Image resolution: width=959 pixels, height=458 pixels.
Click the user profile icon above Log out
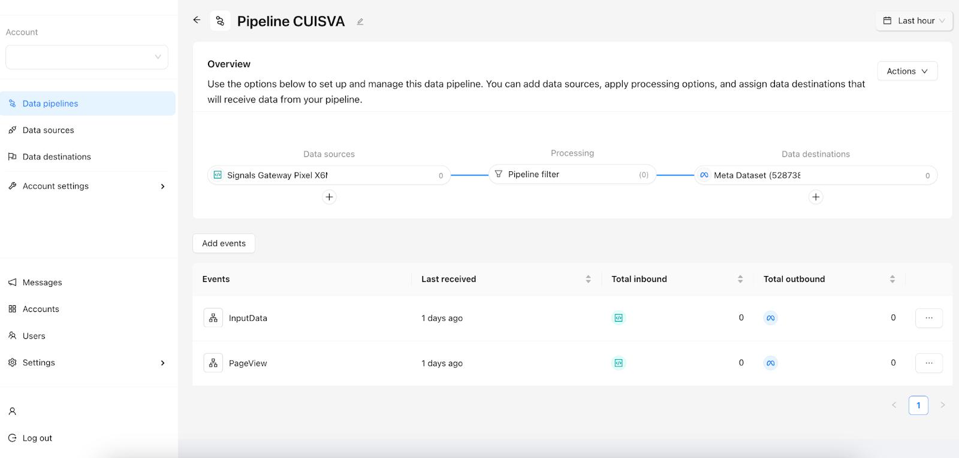pyautogui.click(x=12, y=411)
